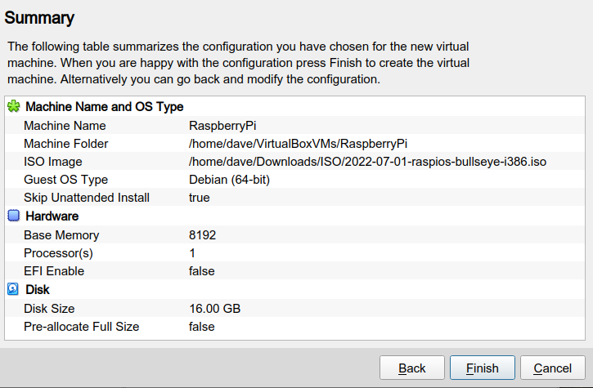Select the /home/dave/VirtualBoxVMs/RaspberryPi folder path
This screenshot has width=593, height=388.
[298, 144]
